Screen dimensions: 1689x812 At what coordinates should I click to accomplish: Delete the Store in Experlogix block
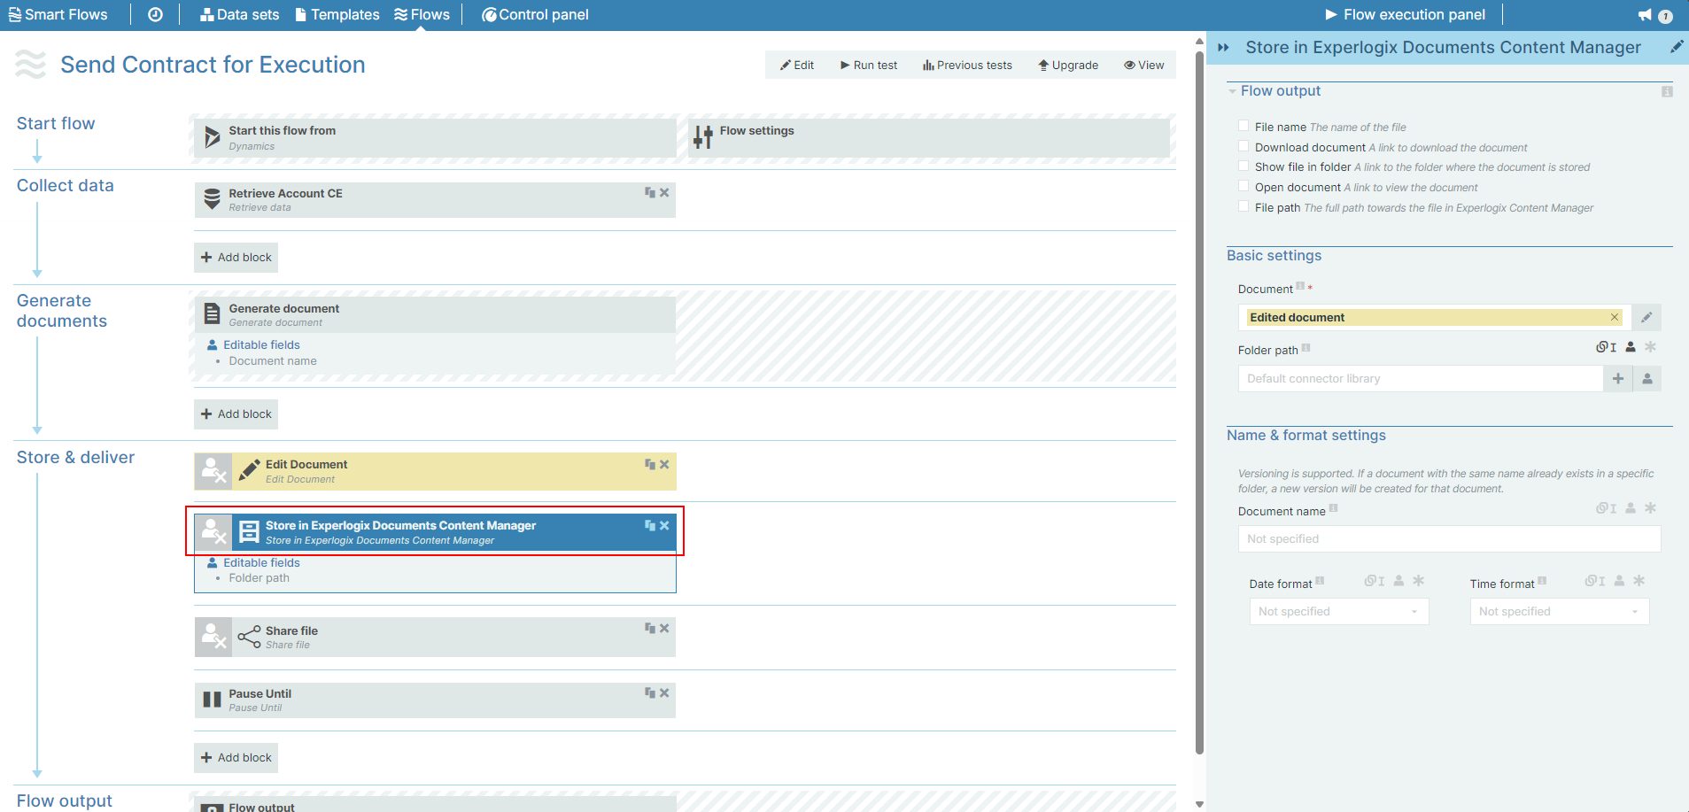(664, 525)
